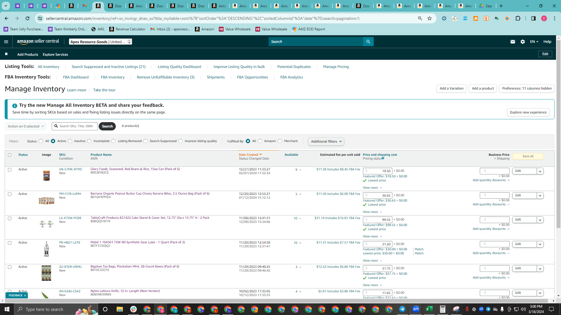Click the info icon in the BETA banner
Screen dimensions: 561x315
pyautogui.click(x=15, y=106)
